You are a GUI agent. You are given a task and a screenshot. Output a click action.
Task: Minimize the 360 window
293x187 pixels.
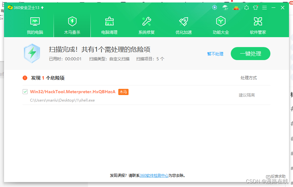tap(273, 8)
